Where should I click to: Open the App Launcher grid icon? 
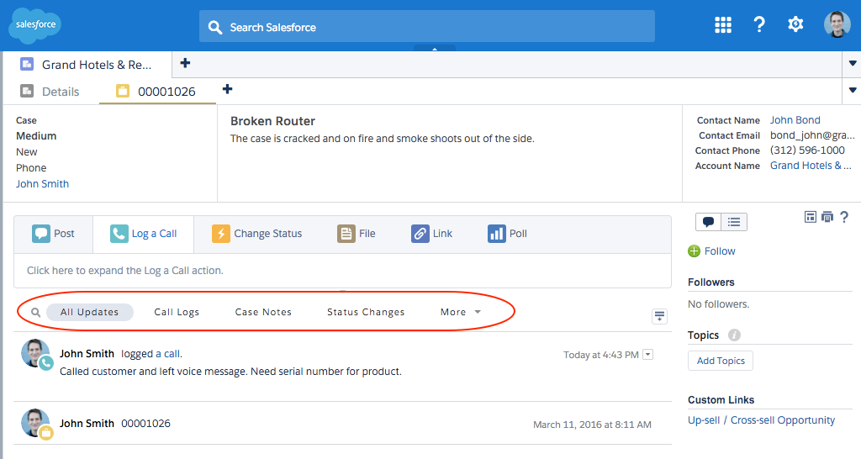[x=722, y=24]
